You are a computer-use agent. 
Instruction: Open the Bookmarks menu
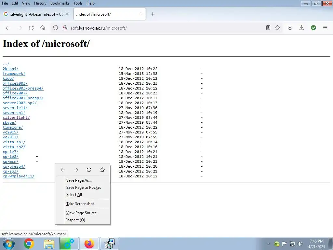tap(60, 3)
